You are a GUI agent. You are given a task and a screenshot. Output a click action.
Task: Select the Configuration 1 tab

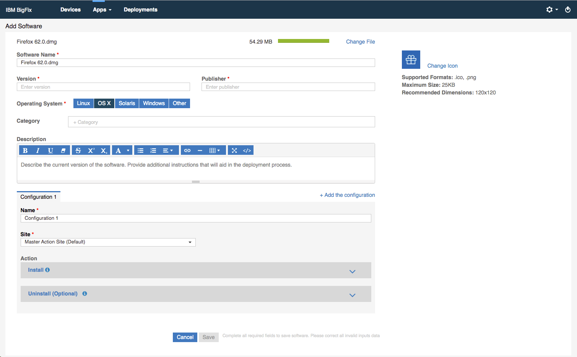39,197
